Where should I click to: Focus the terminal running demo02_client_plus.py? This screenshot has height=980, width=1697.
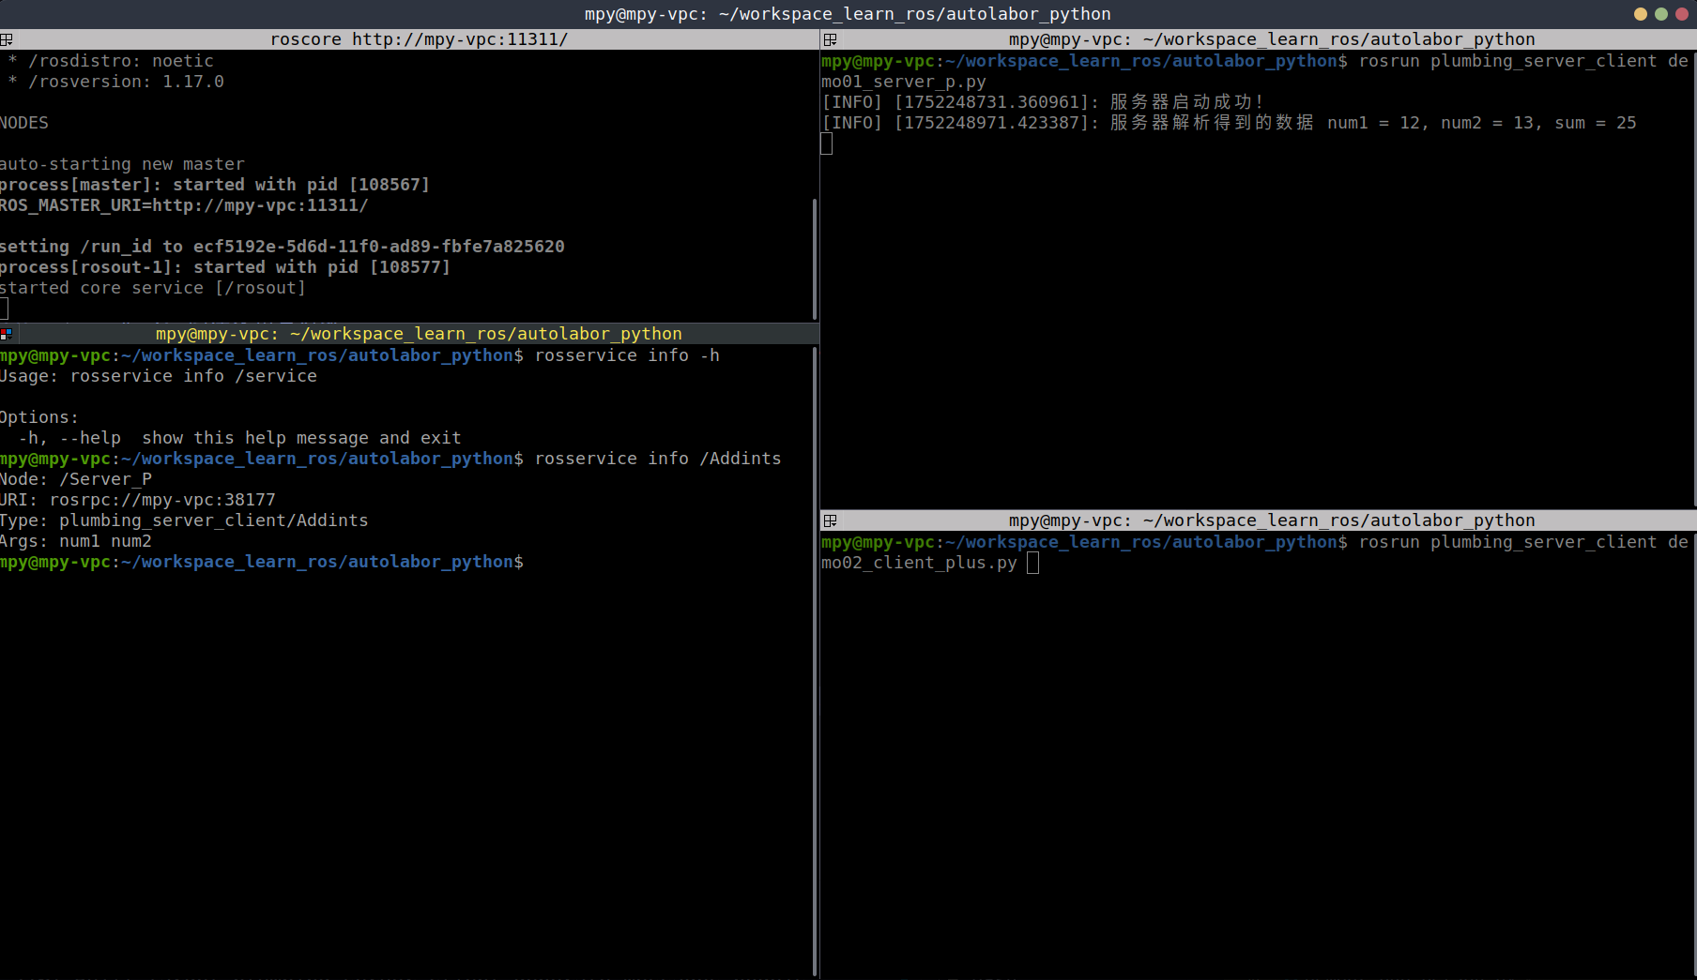pyautogui.click(x=1258, y=750)
